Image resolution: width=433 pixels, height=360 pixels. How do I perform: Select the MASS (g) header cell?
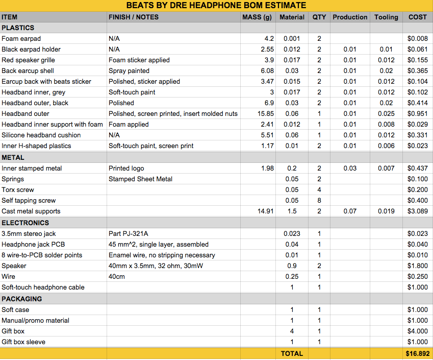(258, 17)
